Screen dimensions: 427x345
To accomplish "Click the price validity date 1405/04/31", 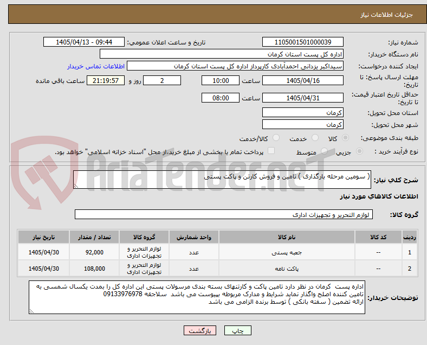I will pos(302,98).
